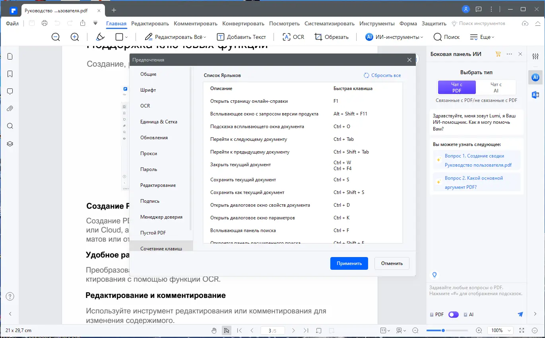Open the Attachments panel with paperclip icon
Viewport: 545px width, 338px height.
pyautogui.click(x=10, y=108)
